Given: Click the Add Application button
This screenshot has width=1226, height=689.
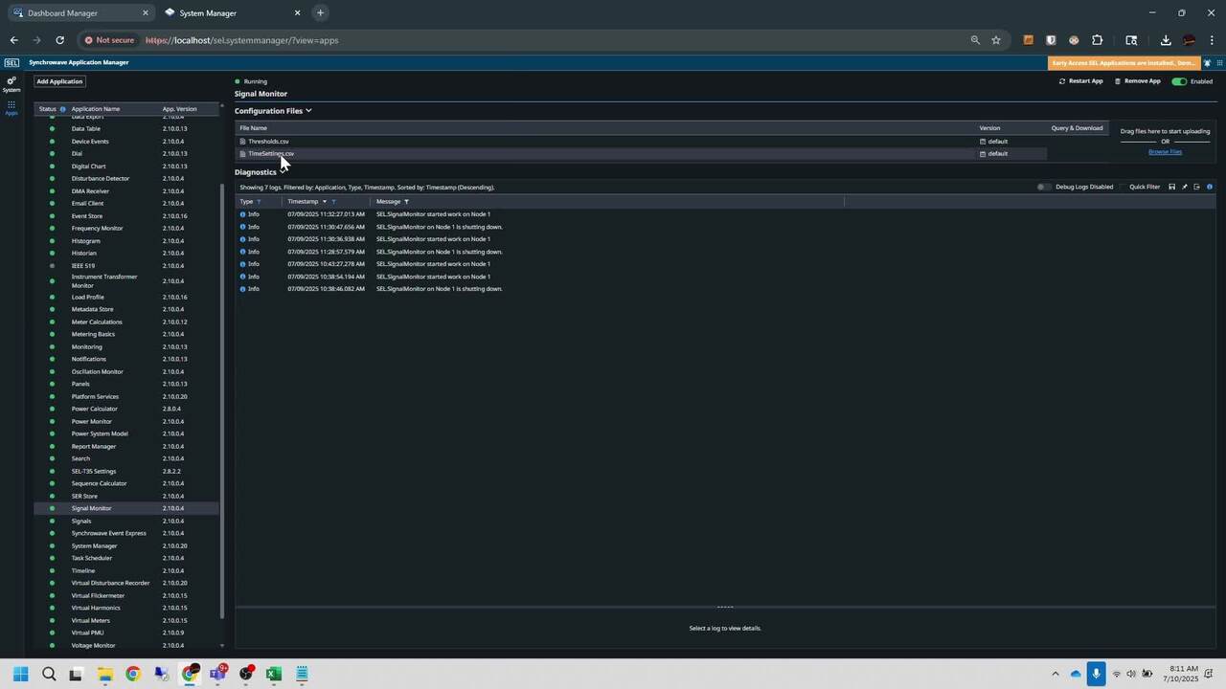Looking at the screenshot, I should tap(59, 81).
